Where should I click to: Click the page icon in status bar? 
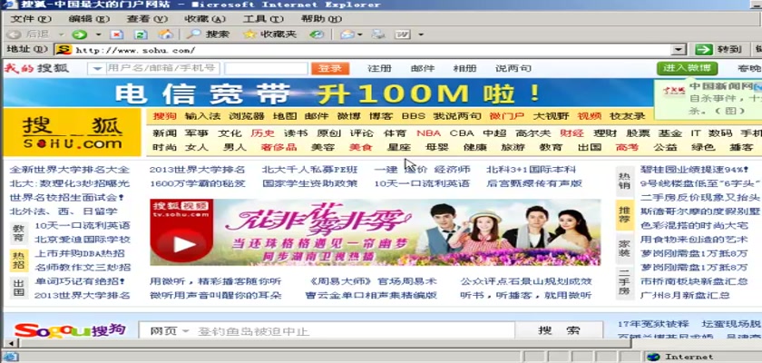pyautogui.click(x=10, y=357)
